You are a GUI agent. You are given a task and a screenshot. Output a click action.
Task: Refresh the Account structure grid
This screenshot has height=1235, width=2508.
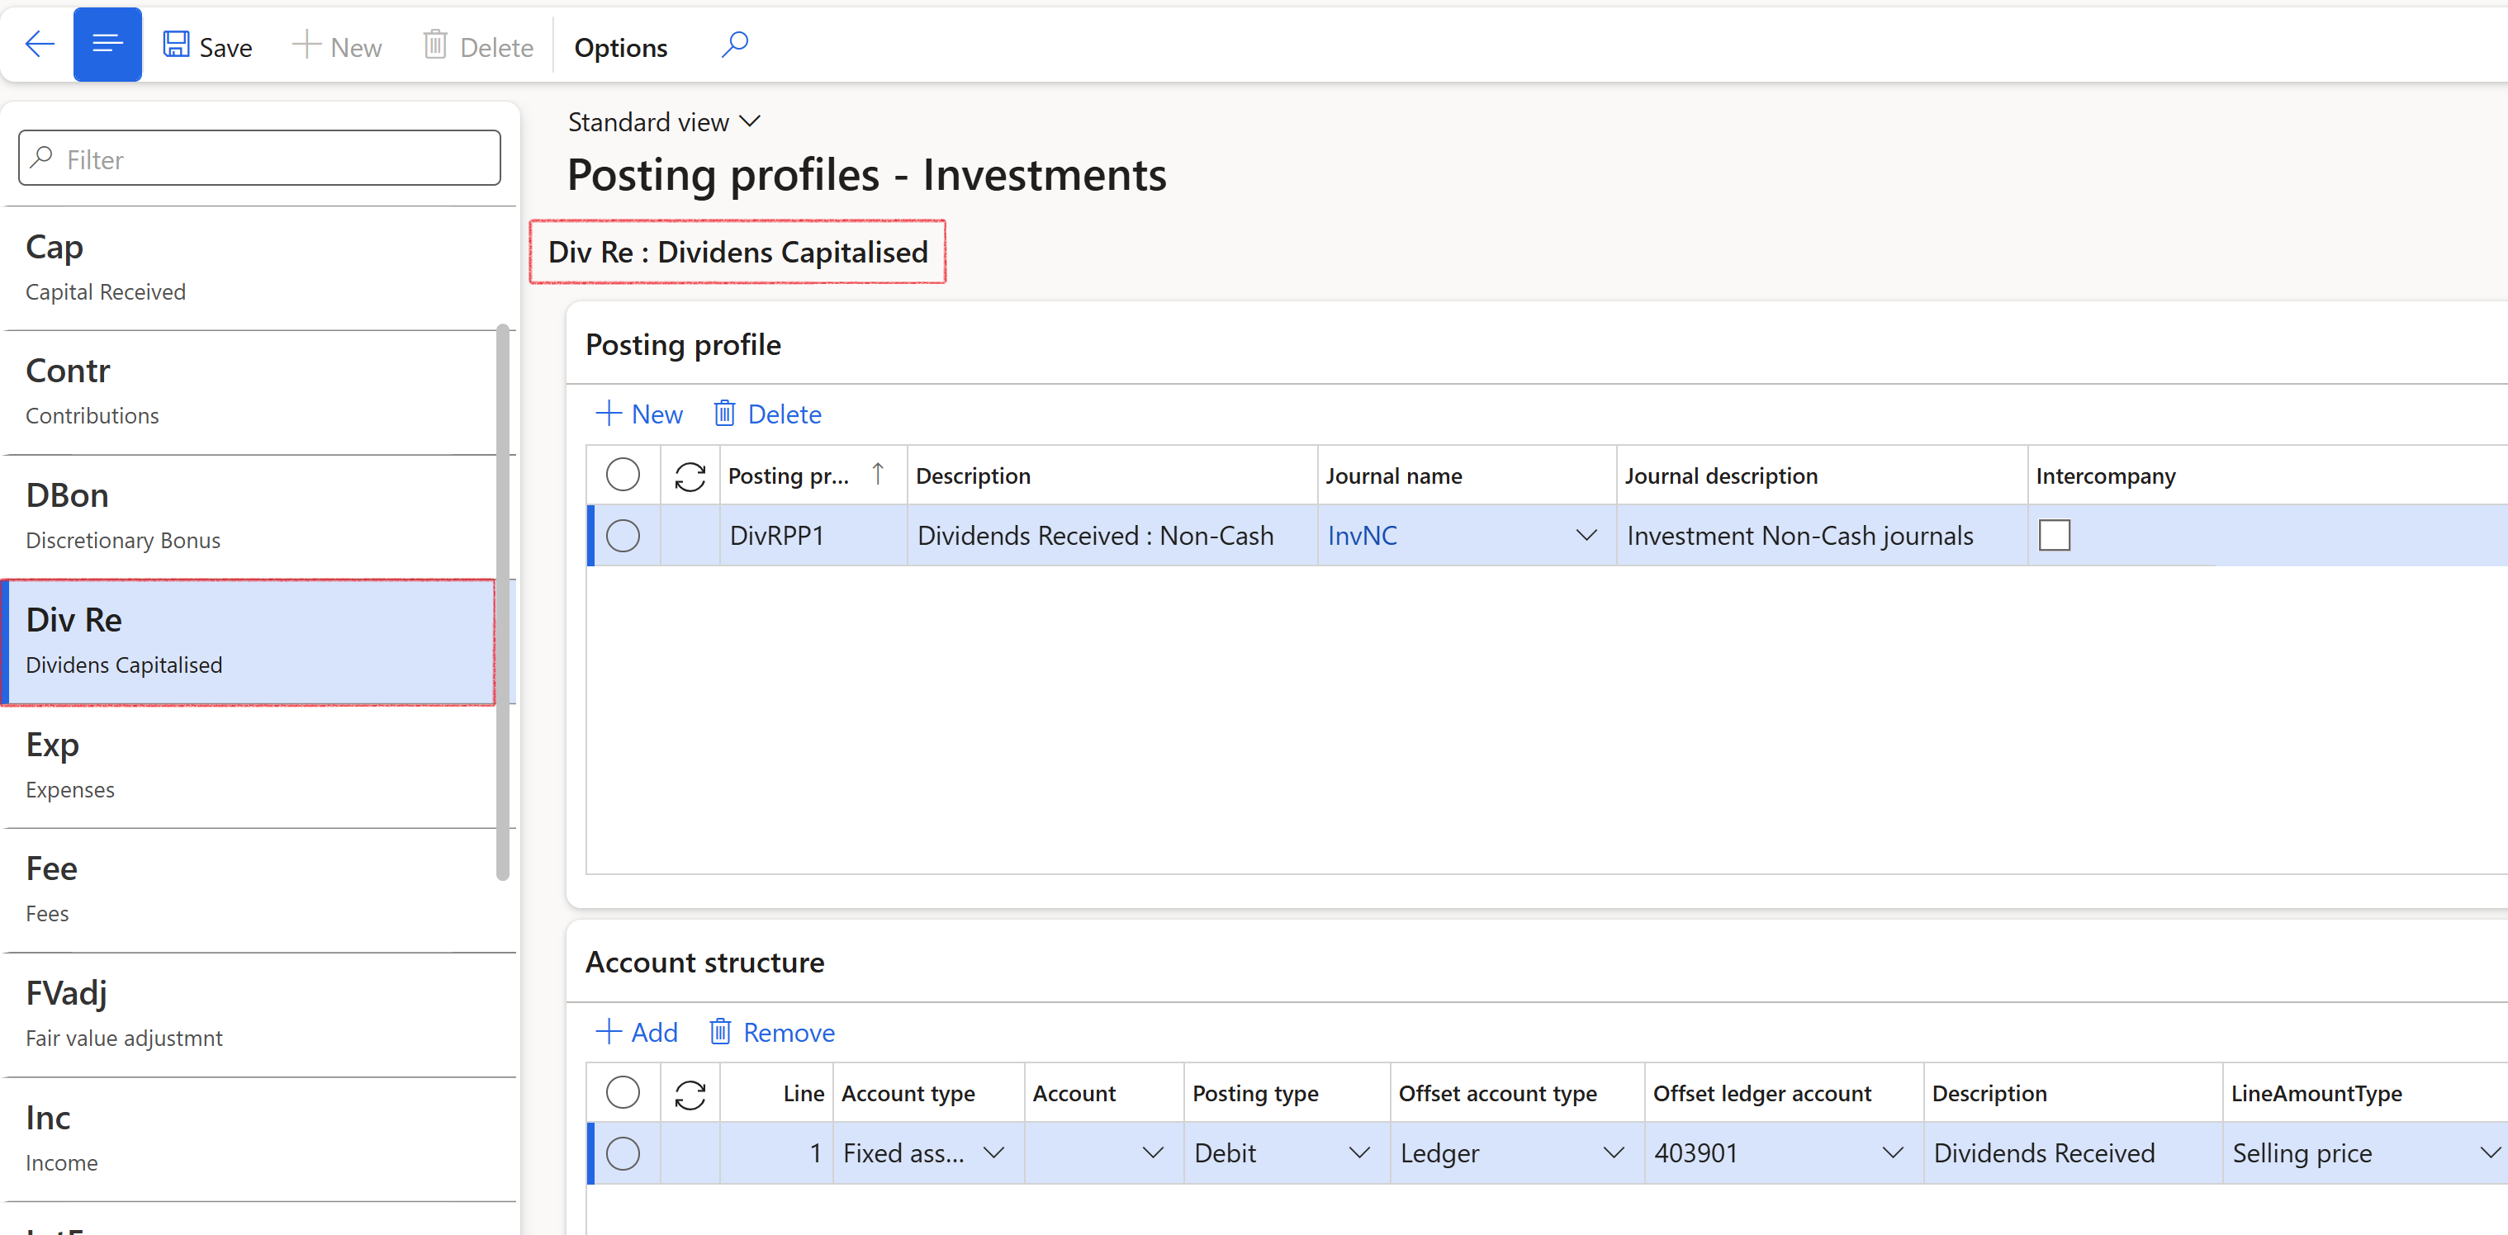[690, 1094]
